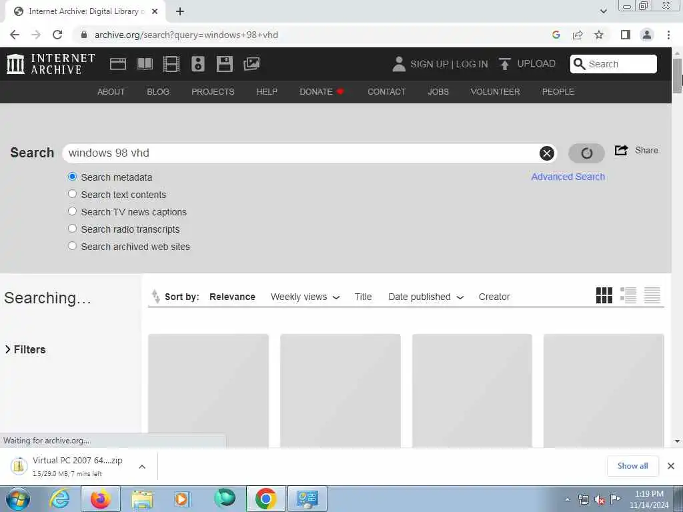Open the VOLUNTEER menu item
The height and width of the screenshot is (512, 683).
click(495, 92)
